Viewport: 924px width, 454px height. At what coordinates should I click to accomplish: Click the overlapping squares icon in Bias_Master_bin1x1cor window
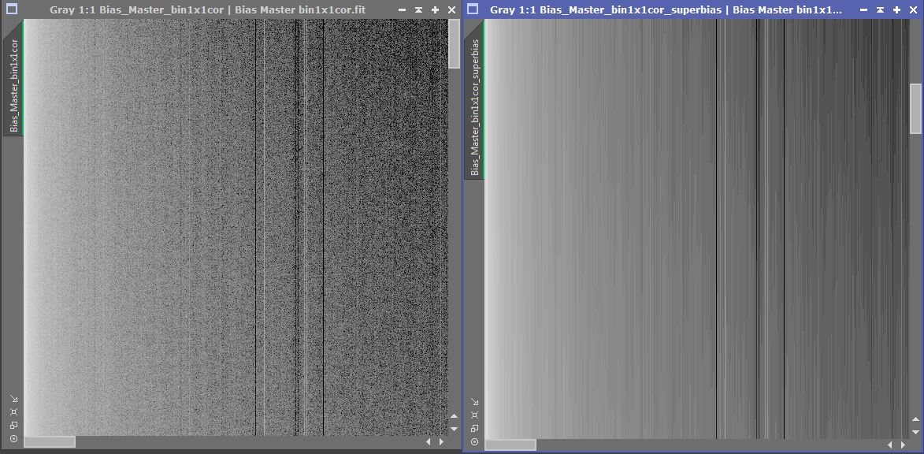point(13,425)
